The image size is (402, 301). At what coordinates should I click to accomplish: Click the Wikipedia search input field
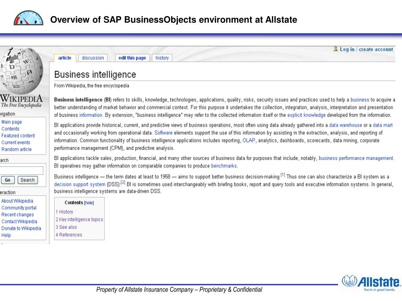coord(22,170)
